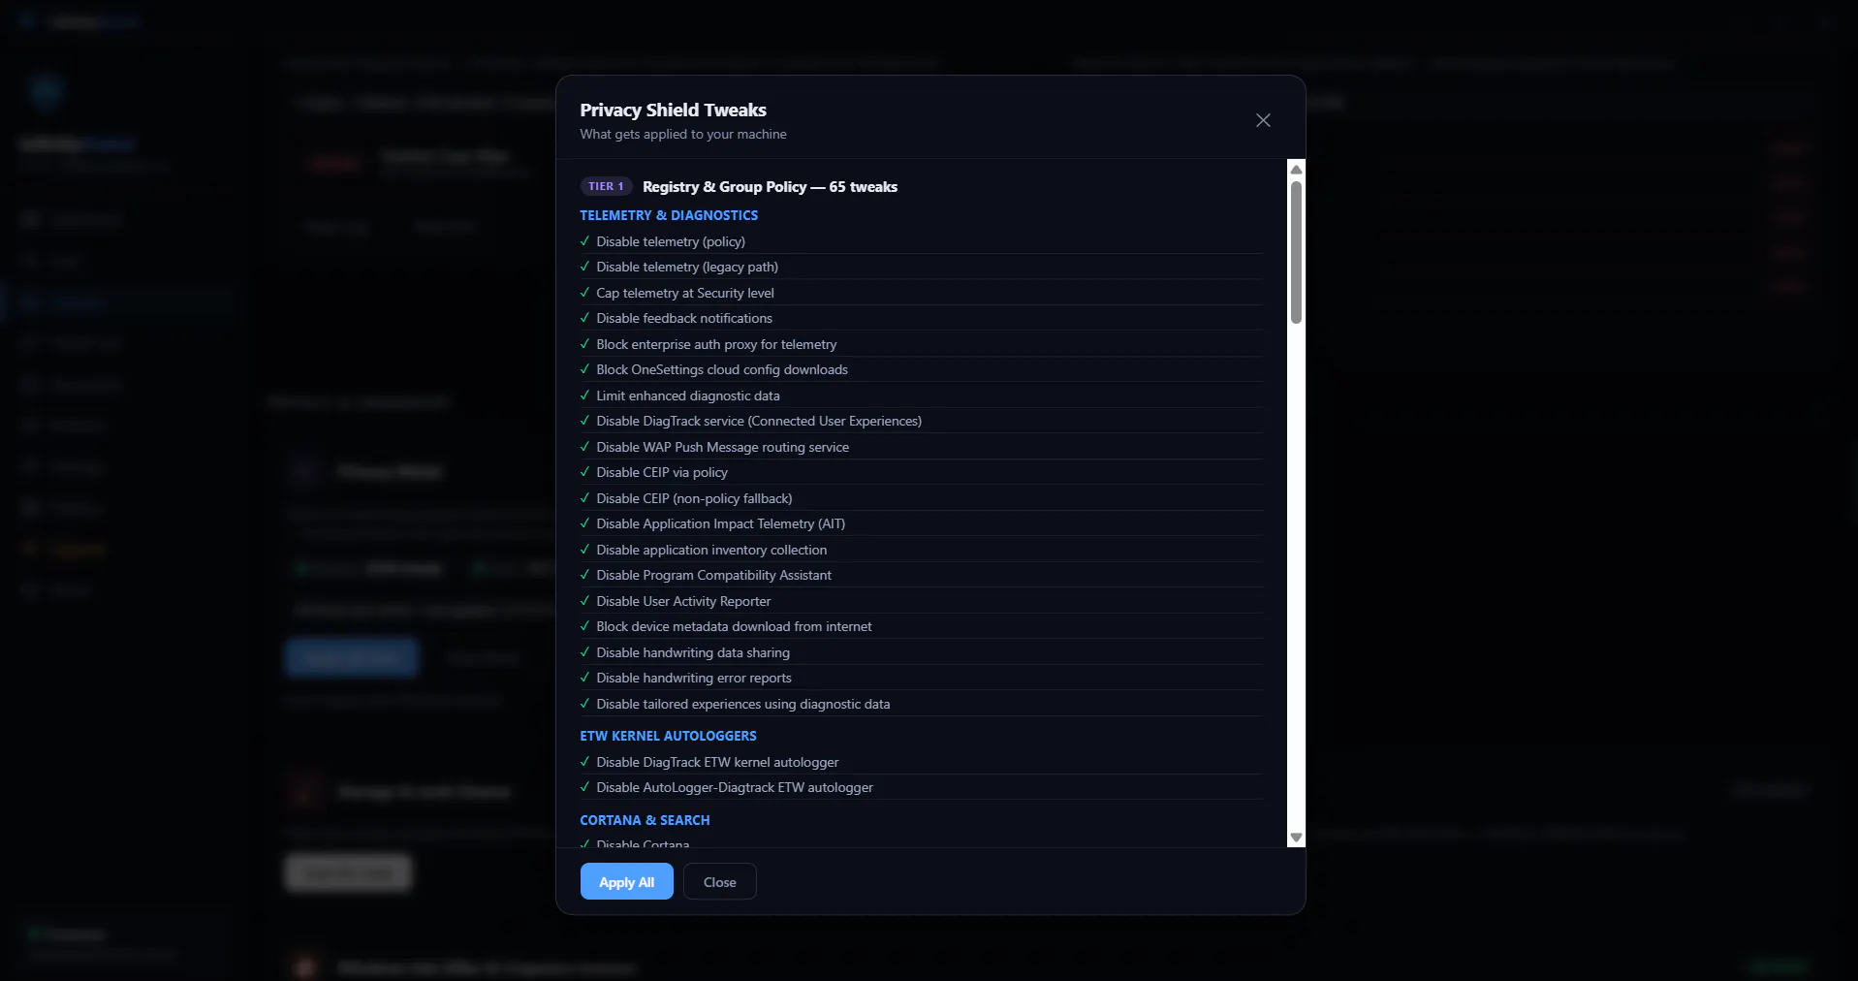Select 'Disable AutoLogger-Diagtrack ETW autologger' row
The image size is (1858, 981).
(x=922, y=787)
